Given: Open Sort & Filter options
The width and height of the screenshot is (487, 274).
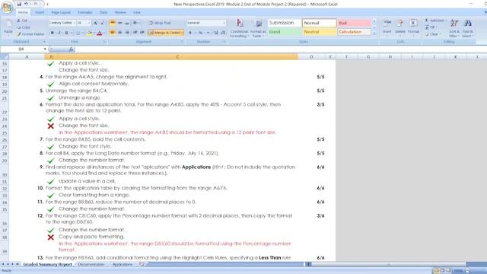Looking at the screenshot, I should pyautogui.click(x=454, y=28).
